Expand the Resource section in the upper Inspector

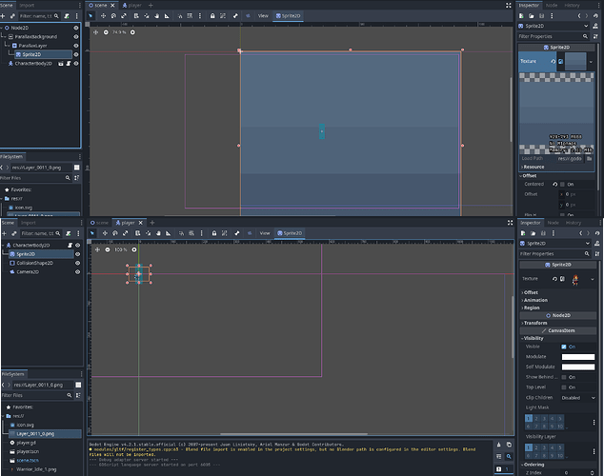point(534,167)
